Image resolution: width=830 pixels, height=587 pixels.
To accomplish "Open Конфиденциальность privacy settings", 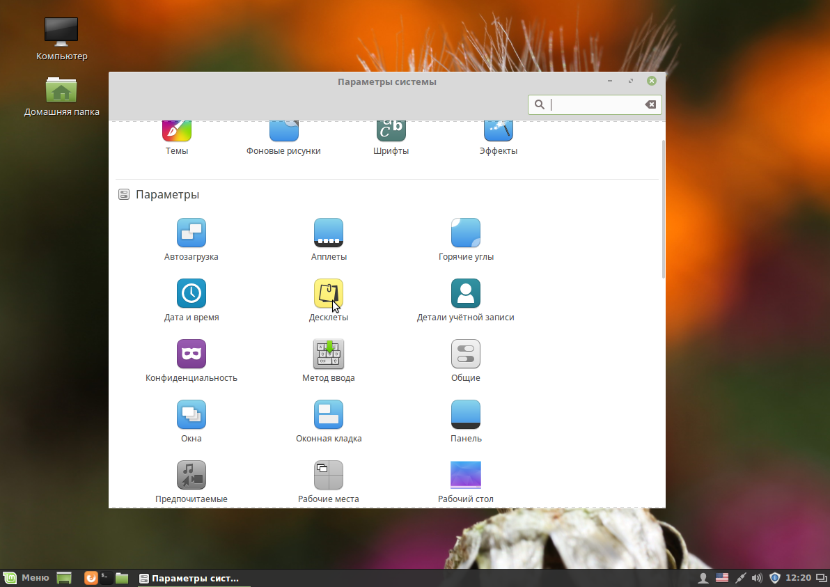I will [x=191, y=359].
